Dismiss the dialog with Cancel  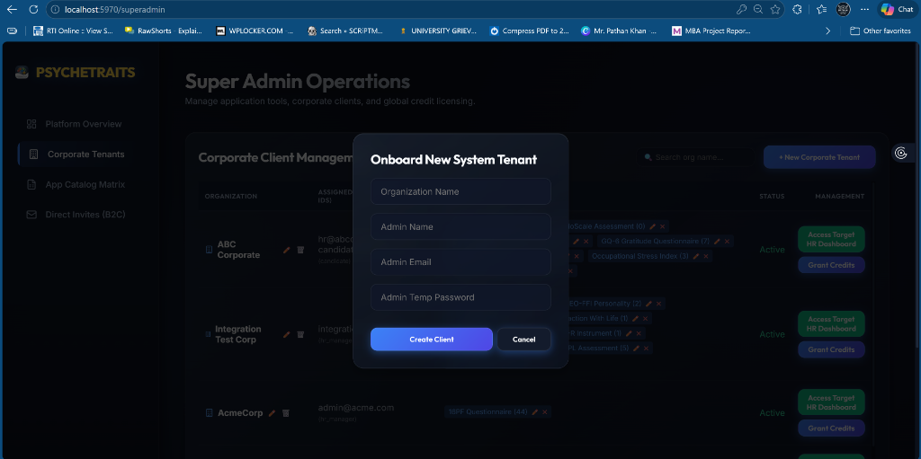(x=524, y=340)
